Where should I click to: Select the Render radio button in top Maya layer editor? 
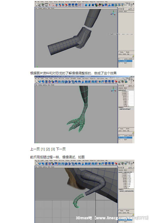(x=125, y=52)
